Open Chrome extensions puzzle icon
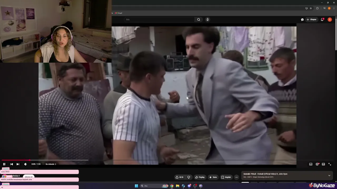Screen dimensions: 337x189 [x=317, y=8]
